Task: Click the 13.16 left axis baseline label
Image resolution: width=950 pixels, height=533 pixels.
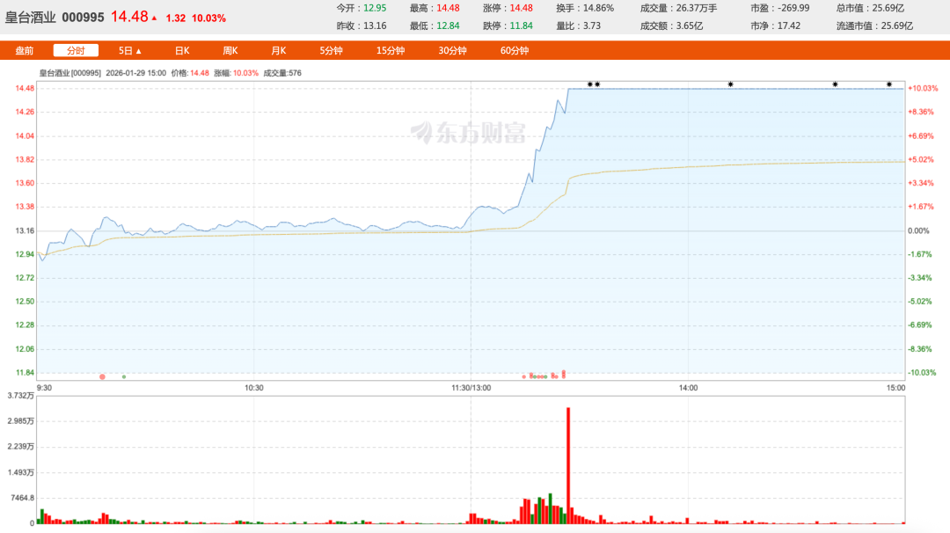Action: click(25, 230)
